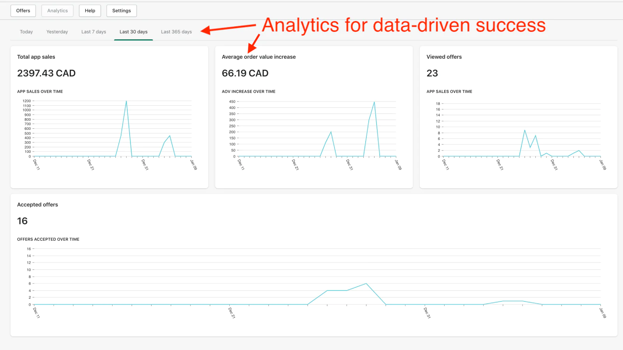Screen dimensions: 623x350
Task: Go to the Settings page
Action: click(121, 11)
